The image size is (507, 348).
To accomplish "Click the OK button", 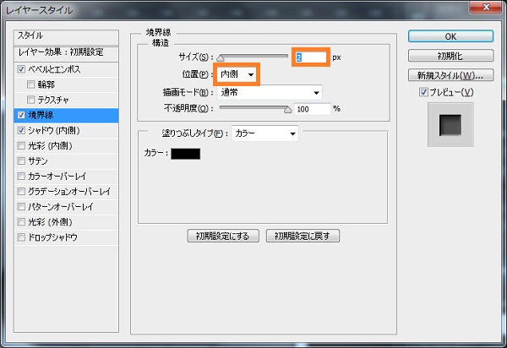I will 450,36.
